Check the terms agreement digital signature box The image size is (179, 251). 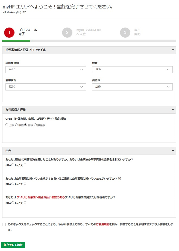pos(4,225)
